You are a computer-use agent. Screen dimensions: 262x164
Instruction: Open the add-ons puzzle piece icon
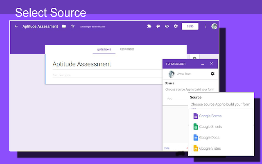[149, 26]
